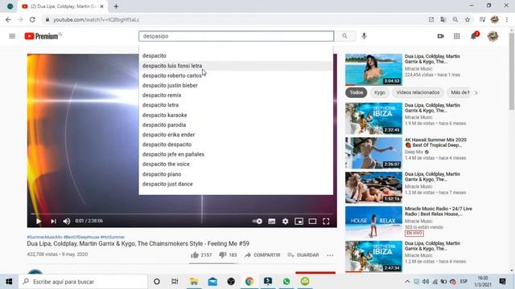Select suggestion 'despacito remix'
The width and height of the screenshot is (515, 289).
coord(236,96)
